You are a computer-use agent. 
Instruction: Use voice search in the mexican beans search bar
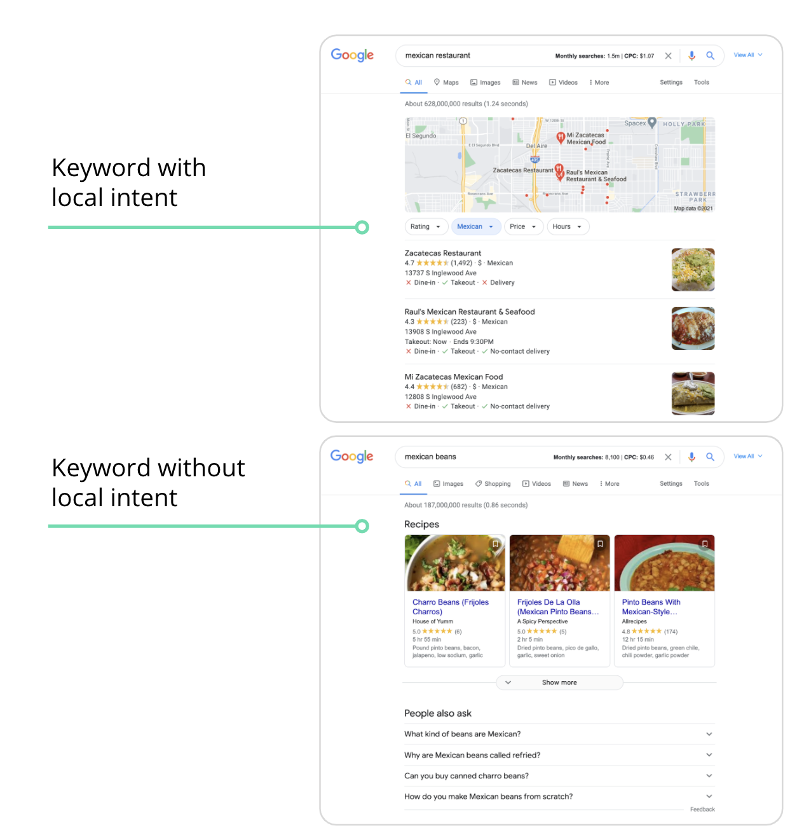tap(691, 457)
